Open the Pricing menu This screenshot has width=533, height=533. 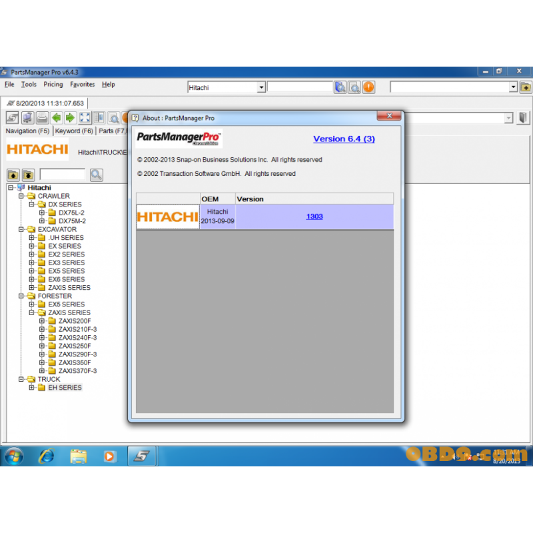click(x=53, y=85)
